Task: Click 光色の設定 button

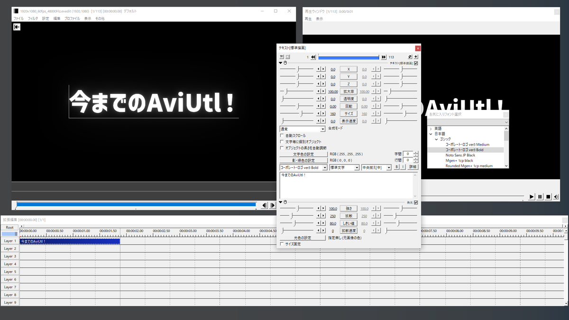Action: tap(303, 238)
